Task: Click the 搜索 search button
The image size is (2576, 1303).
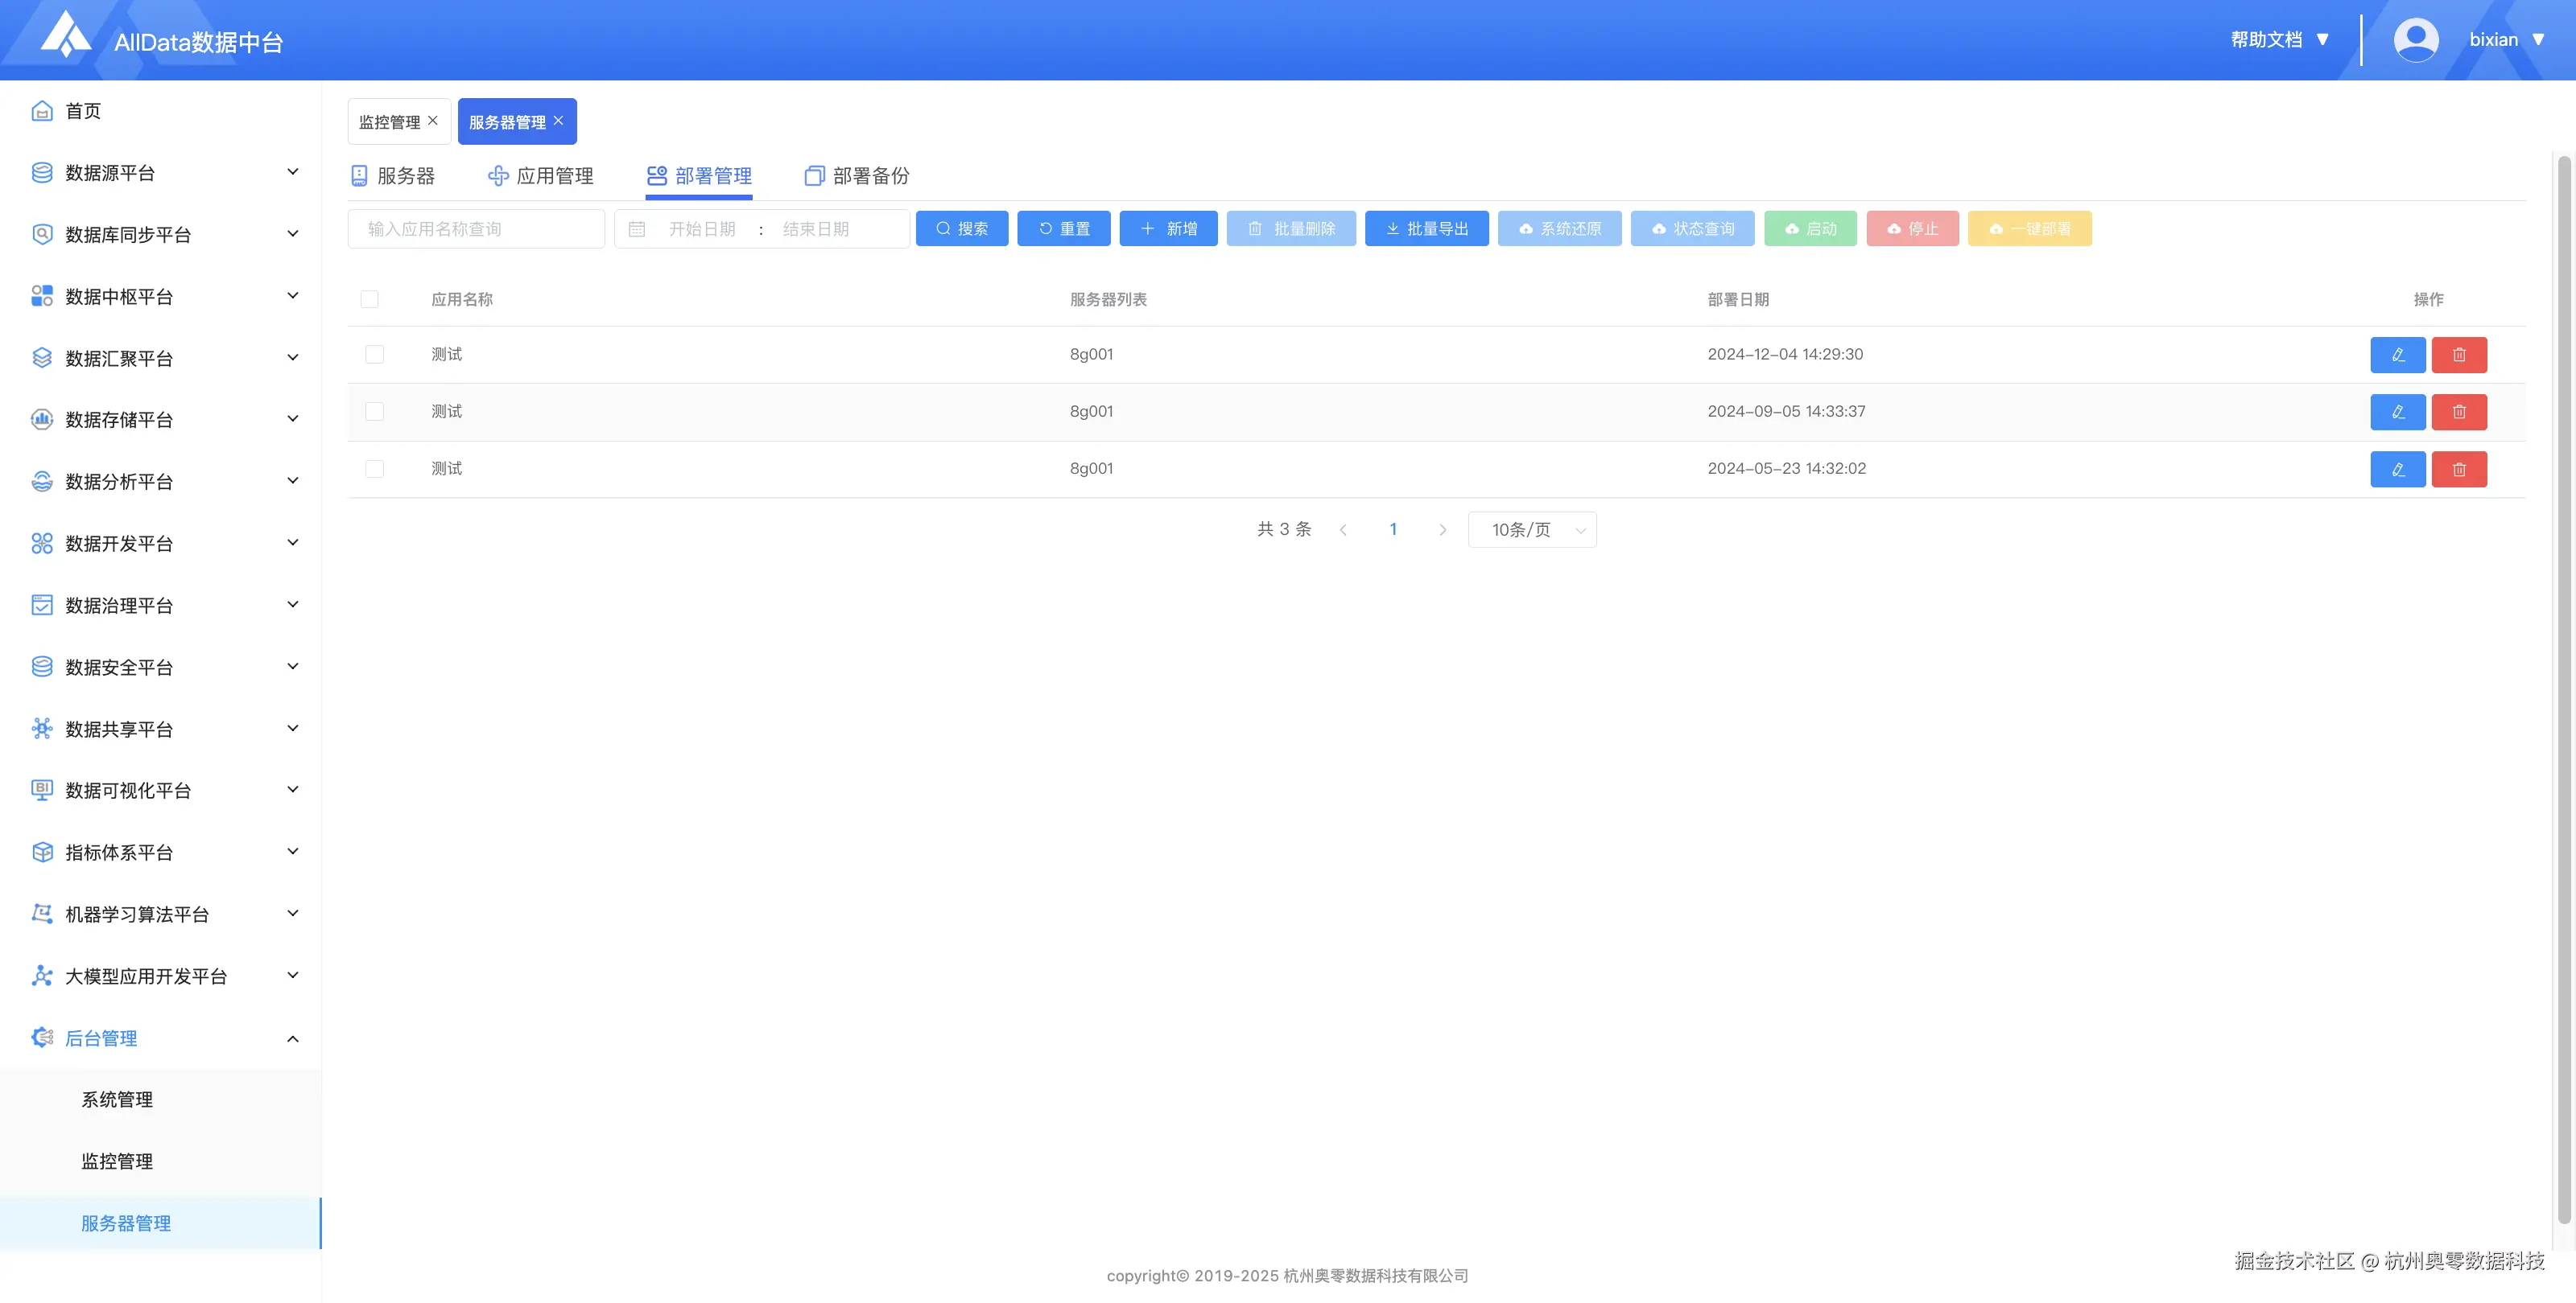Action: pos(961,228)
